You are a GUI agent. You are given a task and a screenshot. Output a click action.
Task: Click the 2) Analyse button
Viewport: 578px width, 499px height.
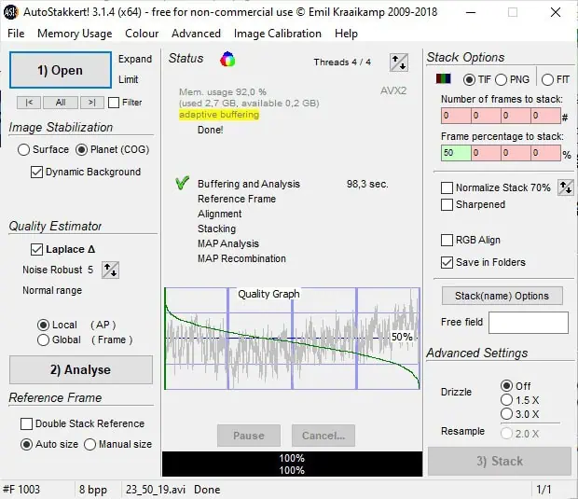(x=81, y=369)
